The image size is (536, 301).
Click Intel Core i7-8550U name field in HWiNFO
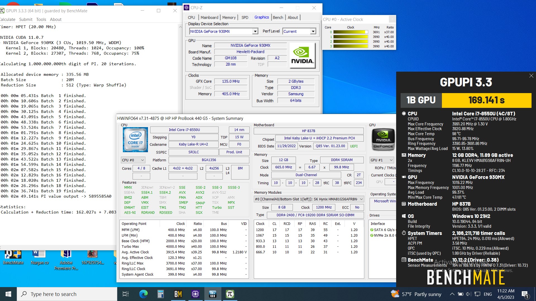click(x=184, y=130)
